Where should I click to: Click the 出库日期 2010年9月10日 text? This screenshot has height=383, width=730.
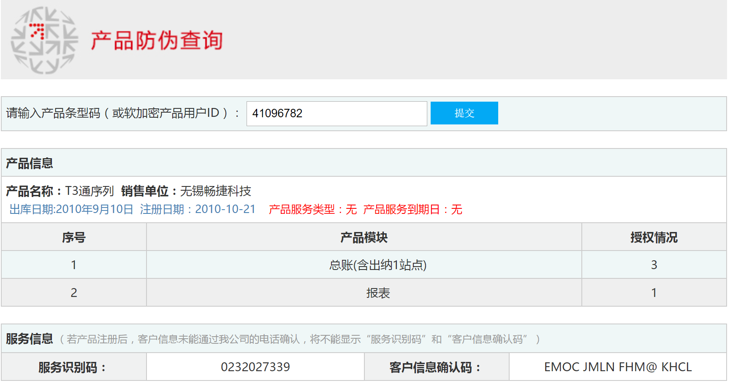point(71,209)
